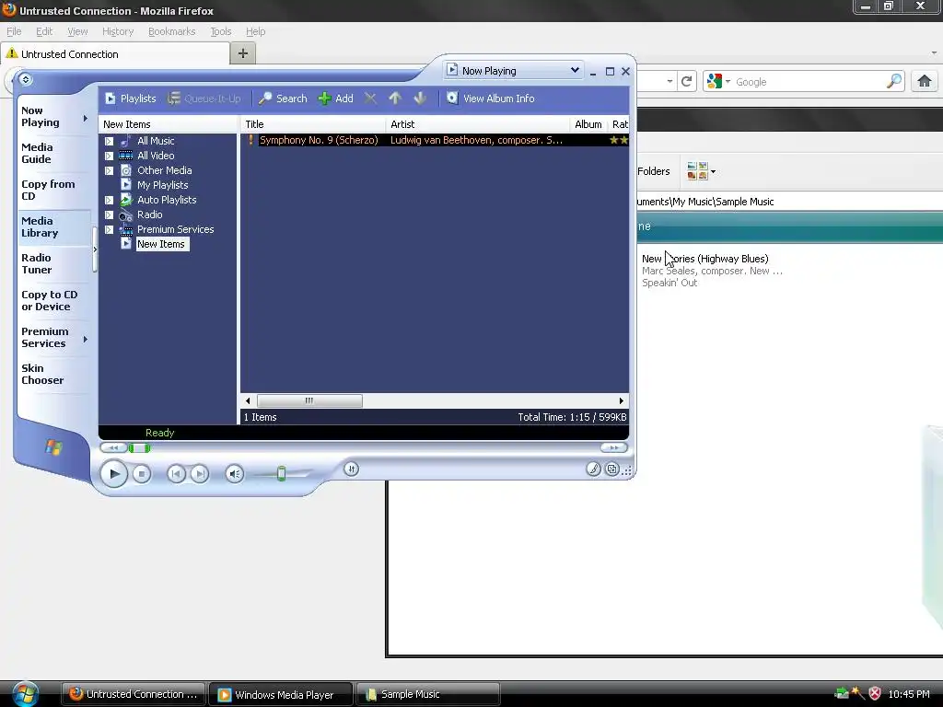Sort the list by Album column
This screenshot has width=943, height=707.
pos(588,124)
